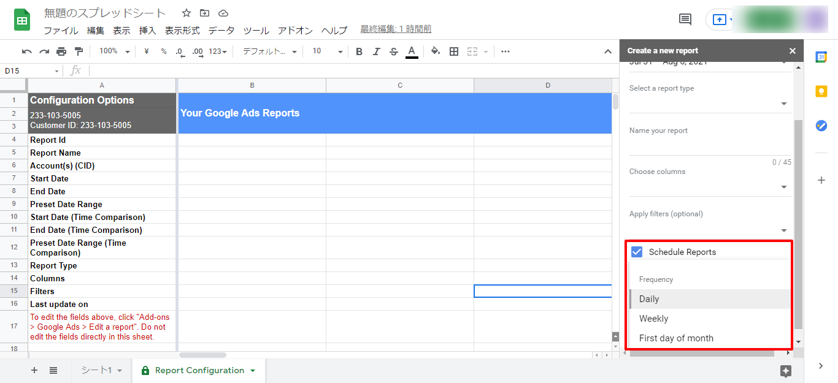The height and width of the screenshot is (383, 838).
Task: Close the Create a new report panel
Action: pos(793,51)
